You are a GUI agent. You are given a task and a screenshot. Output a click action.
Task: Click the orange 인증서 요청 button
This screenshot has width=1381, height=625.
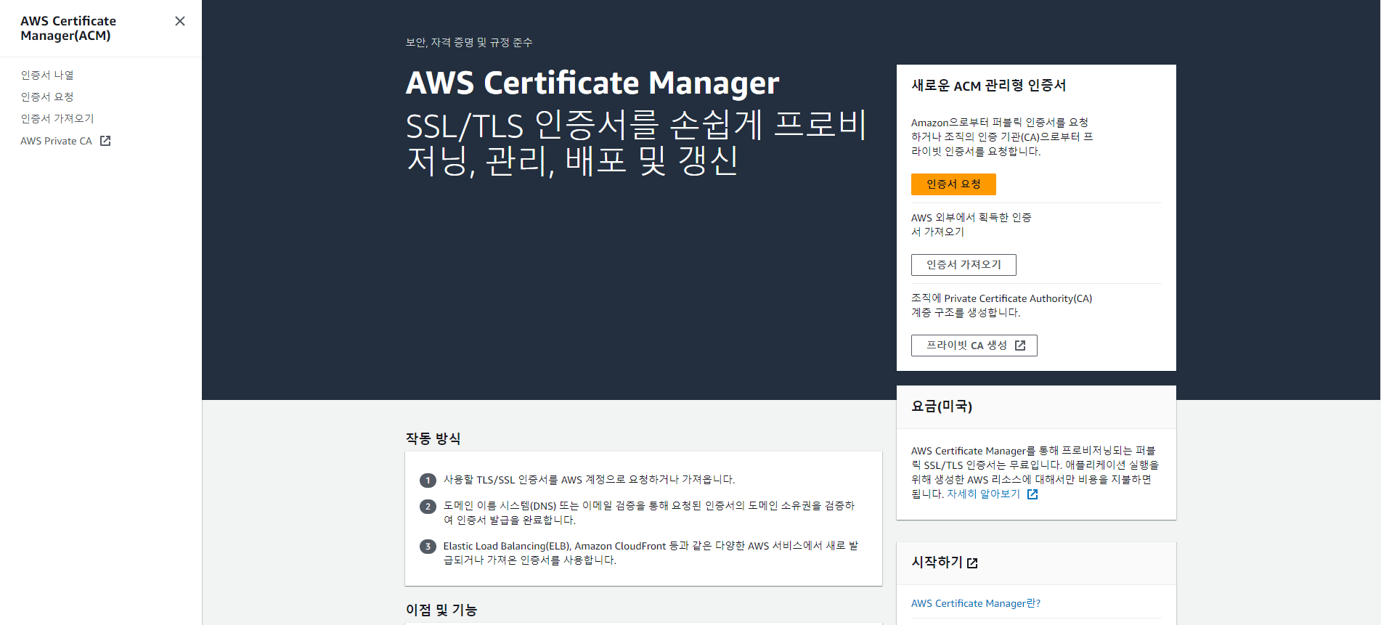953,184
